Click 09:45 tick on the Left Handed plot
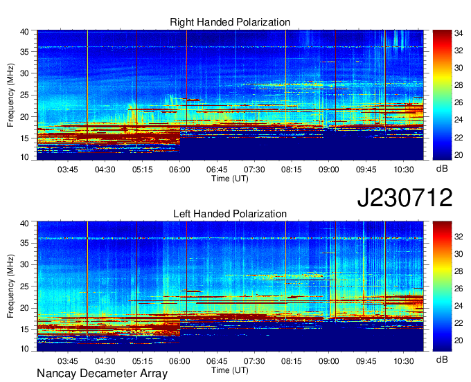Viewport: 471px width, 382px height. point(366,361)
